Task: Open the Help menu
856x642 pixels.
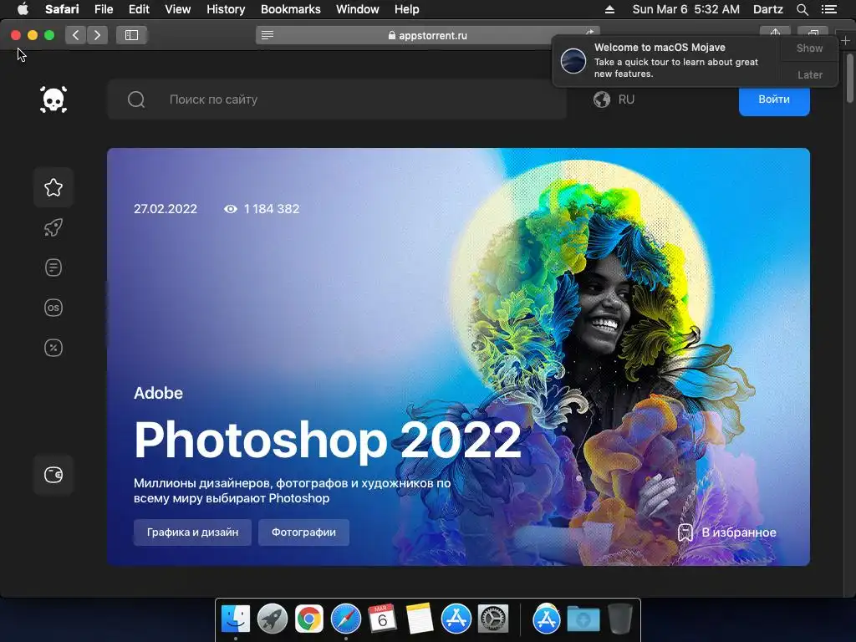Action: 407,9
